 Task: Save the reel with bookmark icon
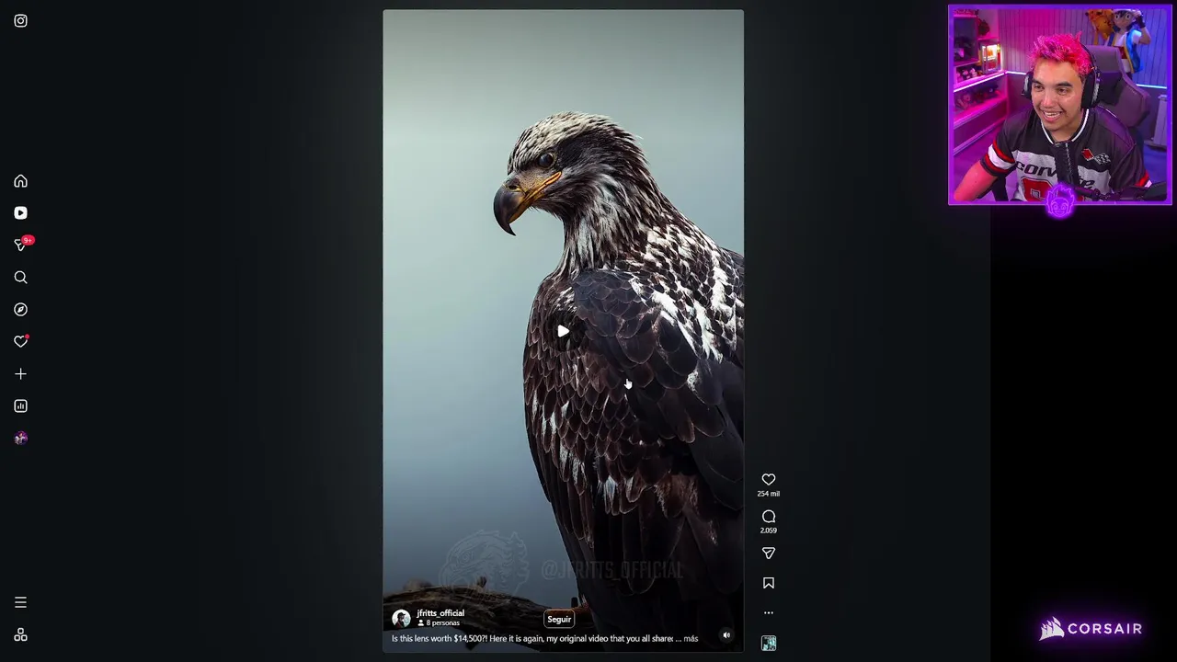769,583
